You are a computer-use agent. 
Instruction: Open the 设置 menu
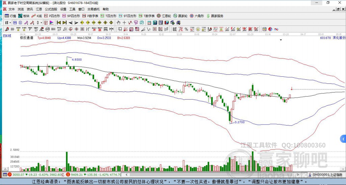coord(63,9)
